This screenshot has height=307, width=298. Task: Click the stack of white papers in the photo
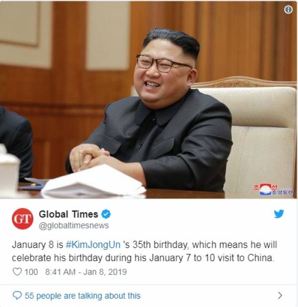click(x=94, y=181)
